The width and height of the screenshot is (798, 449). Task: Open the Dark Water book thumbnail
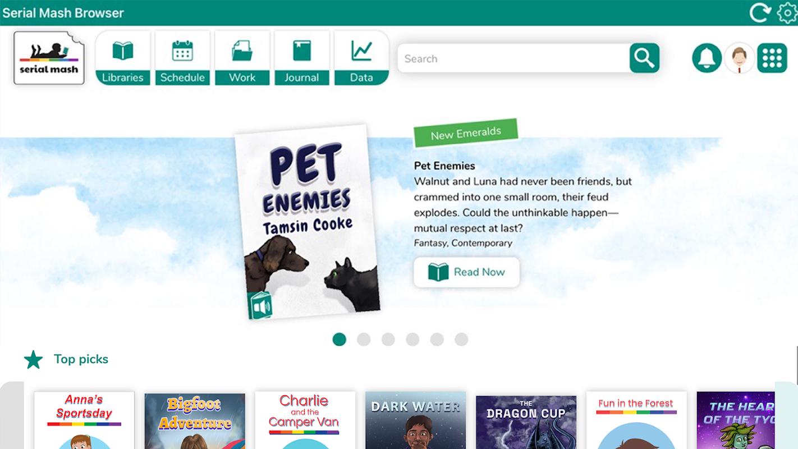pos(415,420)
